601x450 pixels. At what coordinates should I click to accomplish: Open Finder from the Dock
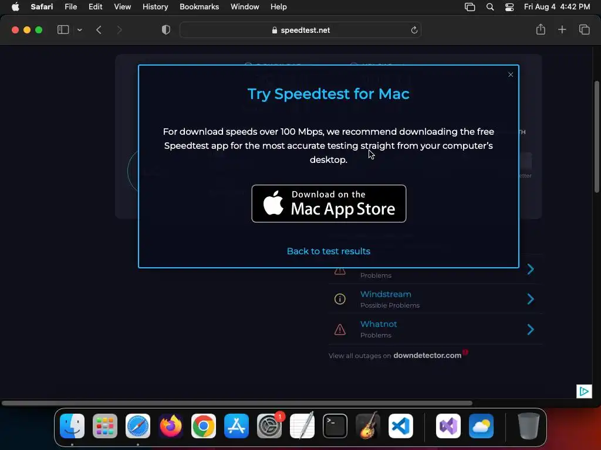pyautogui.click(x=72, y=426)
